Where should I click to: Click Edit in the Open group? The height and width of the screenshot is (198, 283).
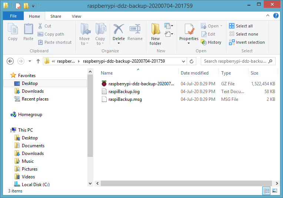208,34
